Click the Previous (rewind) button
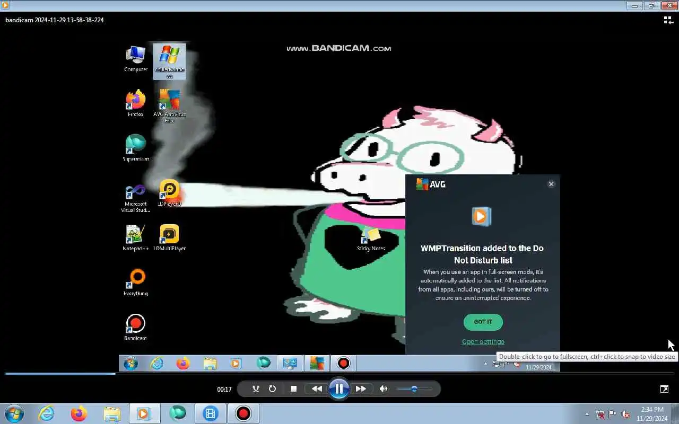Viewport: 679px width, 424px height. [x=317, y=389]
